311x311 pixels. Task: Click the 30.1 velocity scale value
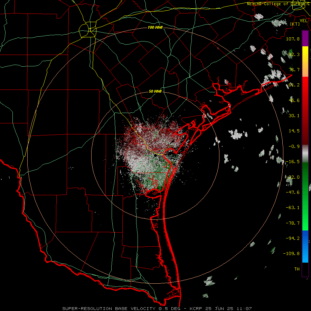click(294, 116)
